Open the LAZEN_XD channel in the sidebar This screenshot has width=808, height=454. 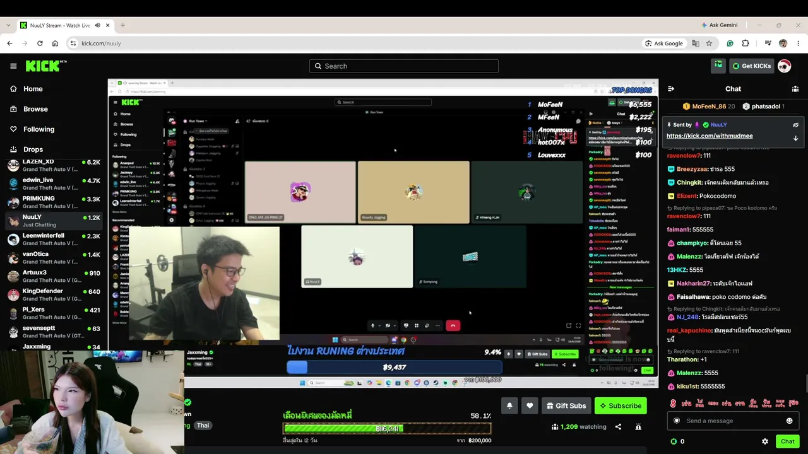53,166
